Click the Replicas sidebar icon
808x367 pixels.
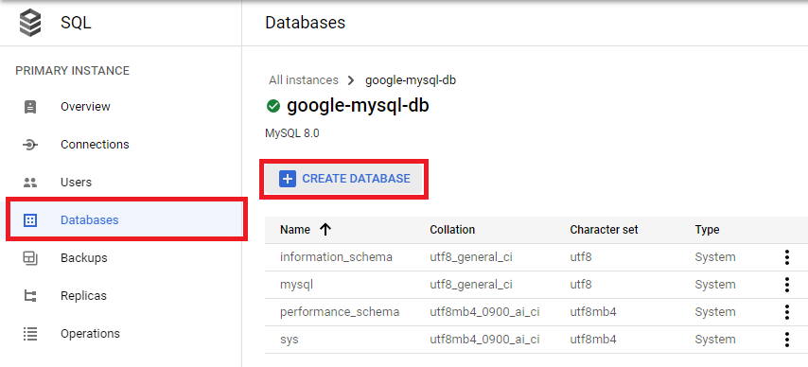click(30, 296)
